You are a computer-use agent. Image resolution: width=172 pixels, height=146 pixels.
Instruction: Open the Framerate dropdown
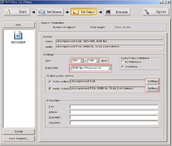tap(110, 68)
